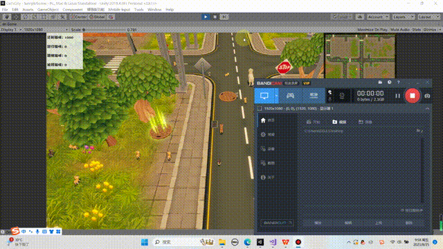
Task: Open Bandicam help question mark
Action: pyautogui.click(x=399, y=82)
